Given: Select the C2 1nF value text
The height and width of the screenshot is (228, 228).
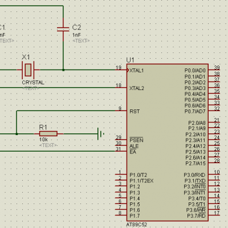Looking at the screenshot, I should [x=76, y=35].
